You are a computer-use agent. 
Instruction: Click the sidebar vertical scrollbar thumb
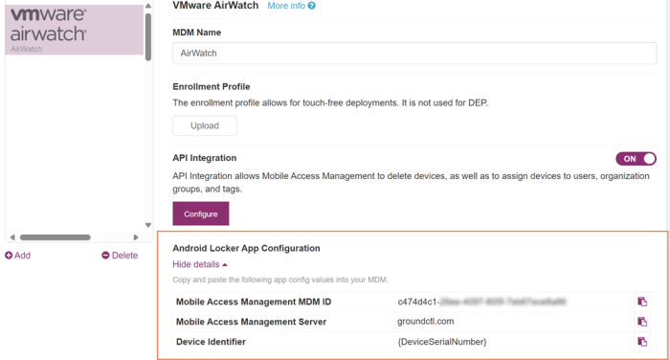[148, 36]
